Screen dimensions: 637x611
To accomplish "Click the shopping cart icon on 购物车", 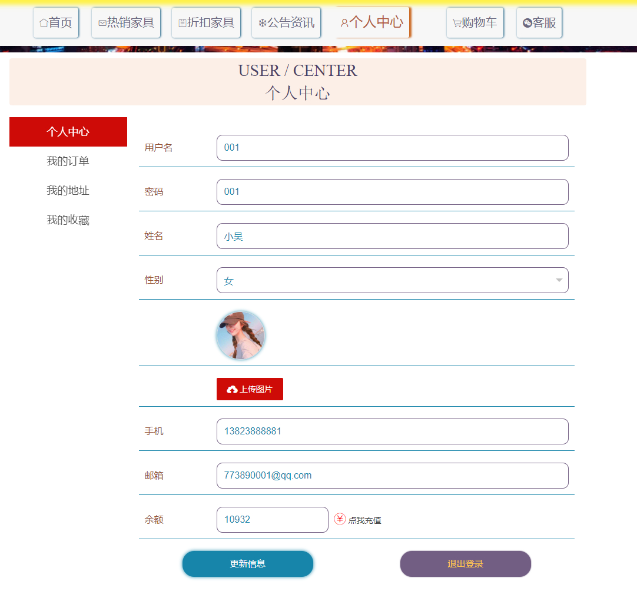I will pyautogui.click(x=456, y=22).
